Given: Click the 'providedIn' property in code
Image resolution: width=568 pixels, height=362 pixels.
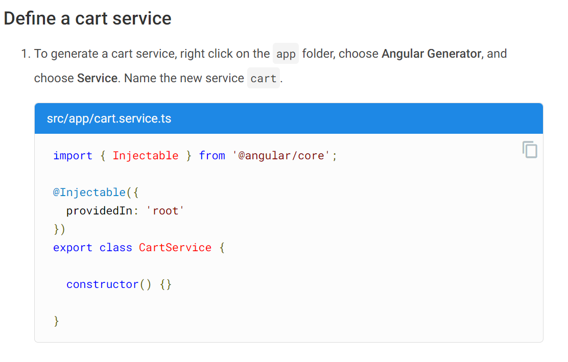Looking at the screenshot, I should (99, 211).
